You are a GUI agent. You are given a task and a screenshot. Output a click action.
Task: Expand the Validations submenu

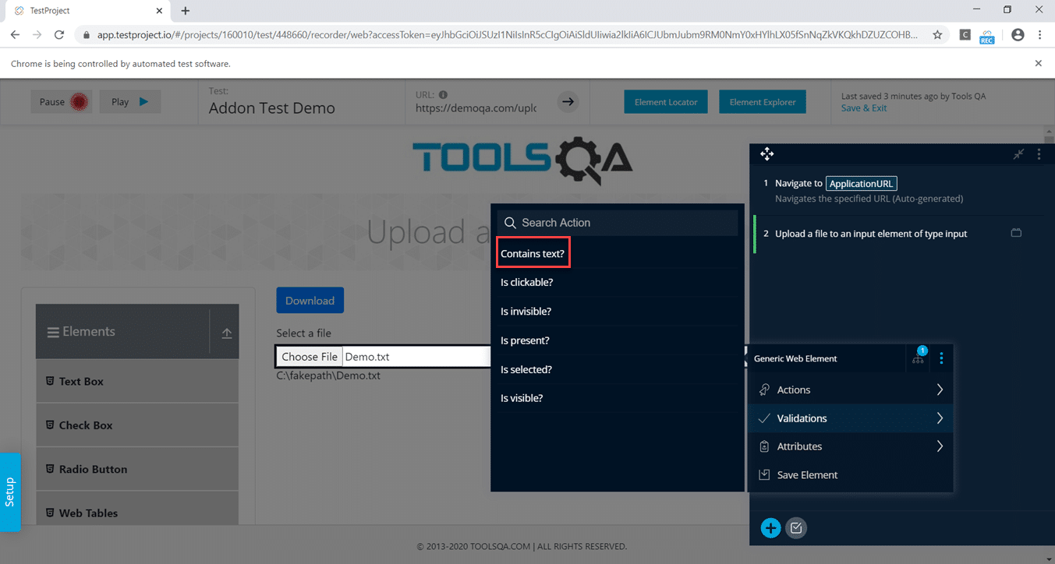tap(850, 418)
